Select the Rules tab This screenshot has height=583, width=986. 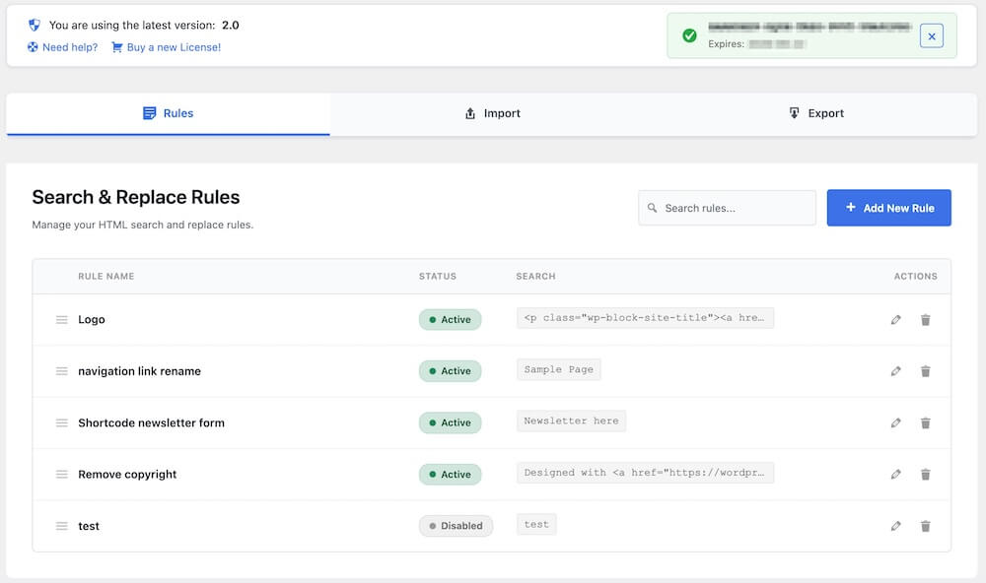168,113
